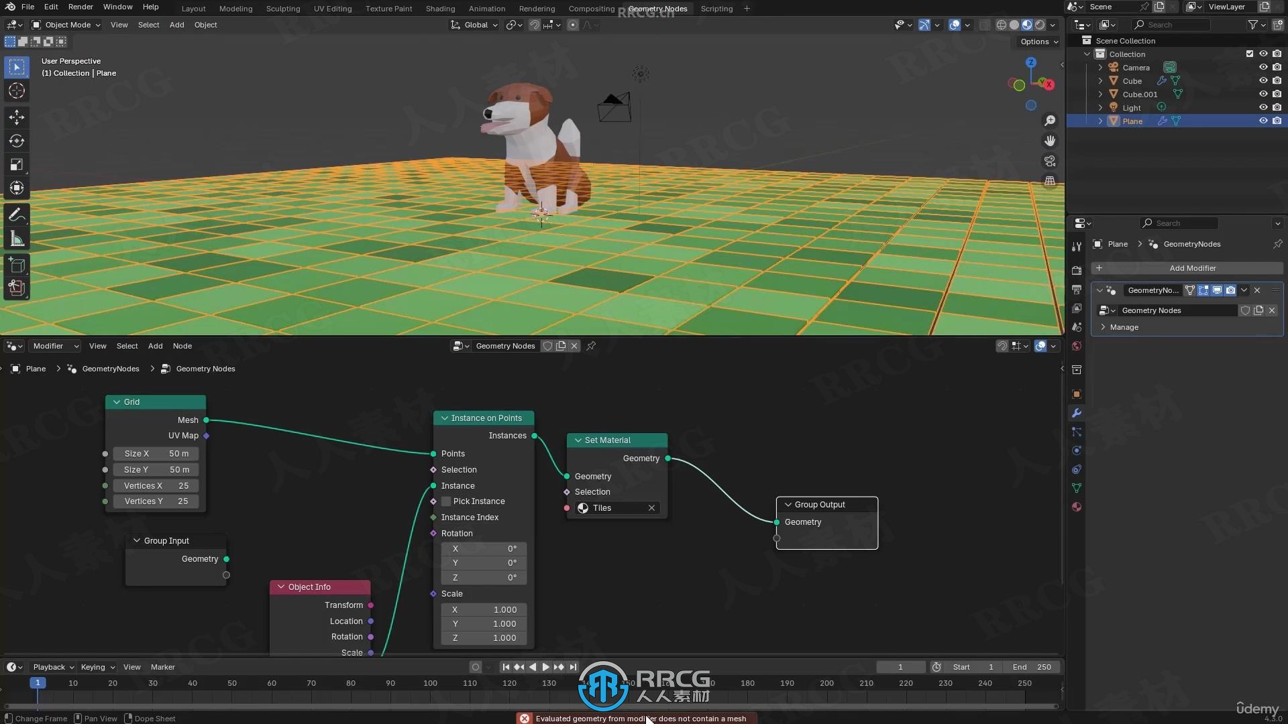Screen dimensions: 1288x724
Task: Select the Scale tool
Action: tap(17, 164)
